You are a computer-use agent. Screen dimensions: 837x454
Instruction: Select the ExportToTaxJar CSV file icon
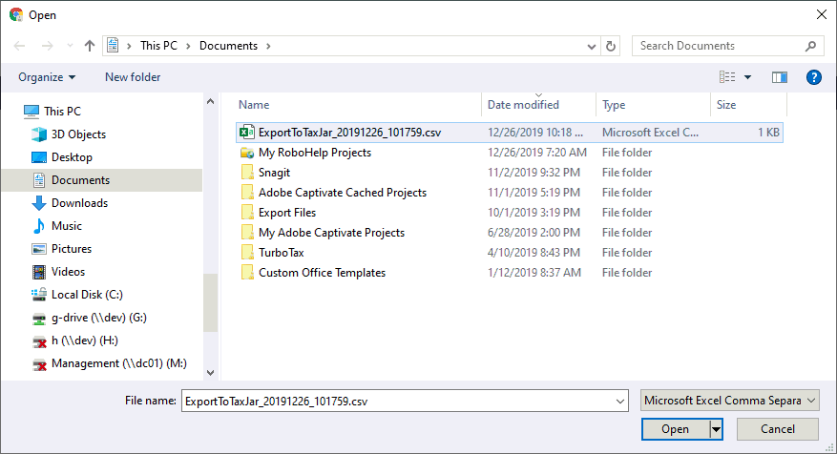point(247,133)
